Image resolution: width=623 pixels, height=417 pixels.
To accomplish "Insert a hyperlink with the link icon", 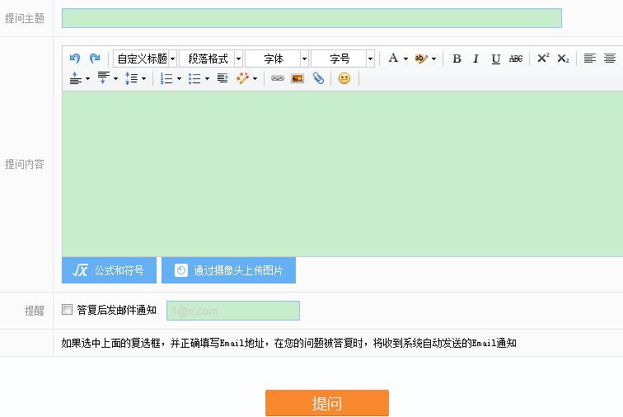I will point(278,79).
